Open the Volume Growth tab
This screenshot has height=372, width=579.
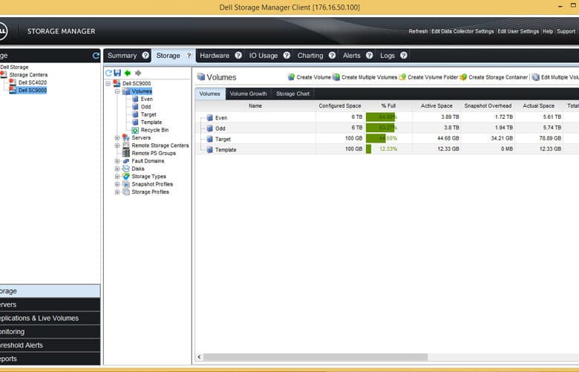click(x=248, y=94)
